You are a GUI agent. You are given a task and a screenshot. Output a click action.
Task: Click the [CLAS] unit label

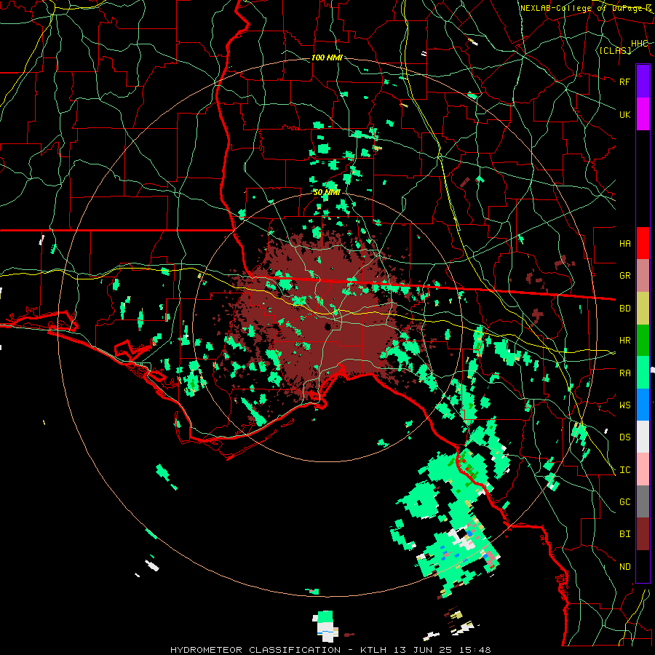(615, 51)
